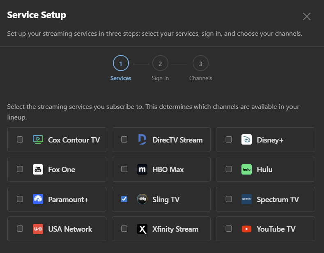The width and height of the screenshot is (324, 253).
Task: Go to step 1 circle
Action: 121,63
